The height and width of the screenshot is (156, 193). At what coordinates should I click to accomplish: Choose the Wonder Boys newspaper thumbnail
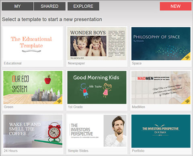(x=97, y=43)
